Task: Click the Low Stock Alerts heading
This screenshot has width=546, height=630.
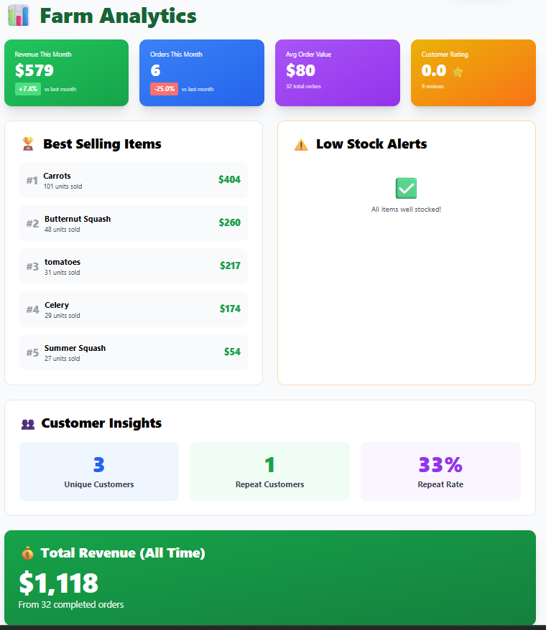Action: 371,144
